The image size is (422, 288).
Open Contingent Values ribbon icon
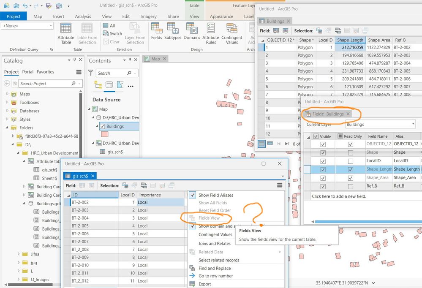click(232, 33)
